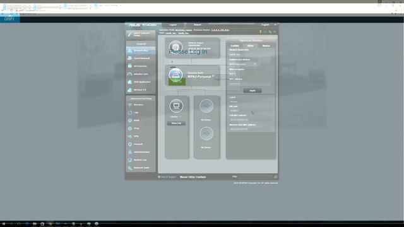Viewport: 404px width, 227px height.
Task: Open the Feedback link in footer
Action: tap(201, 177)
